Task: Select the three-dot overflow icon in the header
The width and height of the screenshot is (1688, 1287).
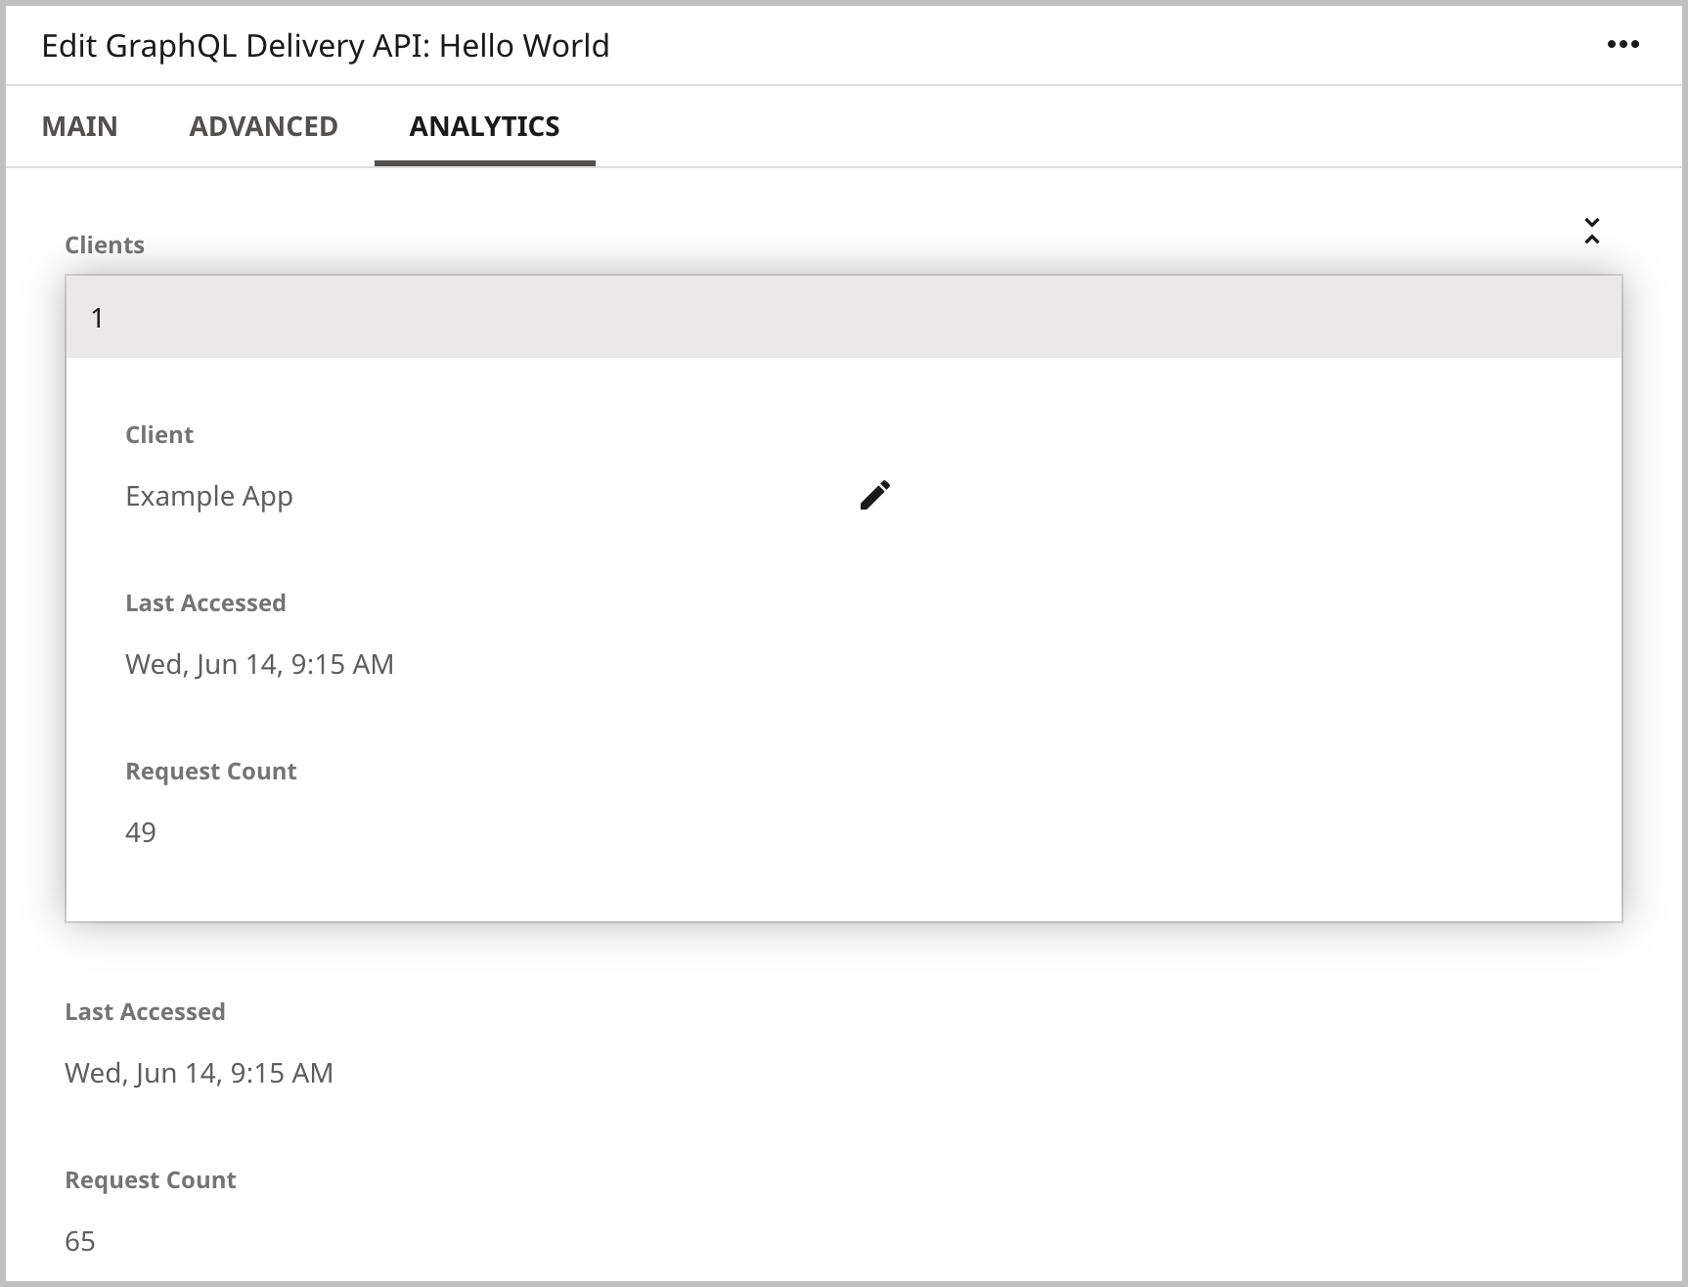Action: pos(1623,44)
